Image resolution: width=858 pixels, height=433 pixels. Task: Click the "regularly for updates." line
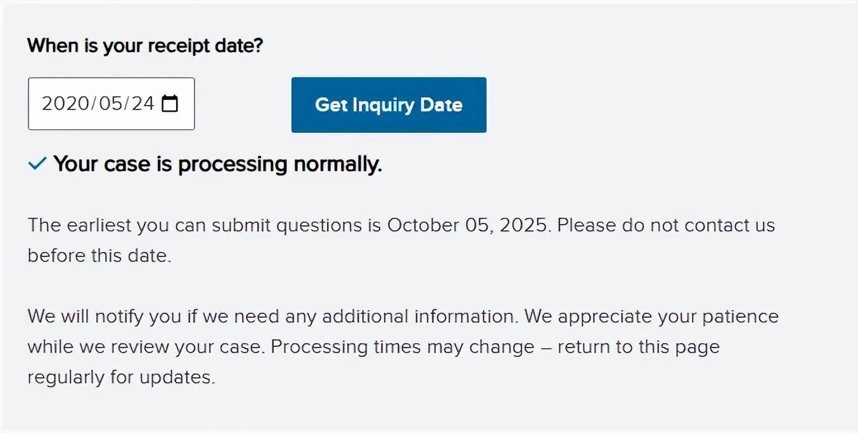[121, 377]
